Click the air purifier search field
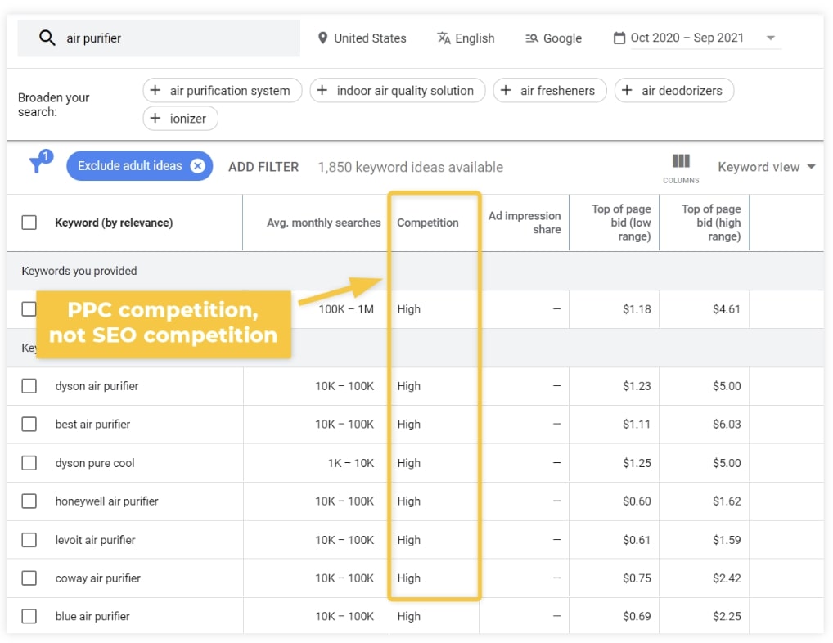The image size is (833, 643). pyautogui.click(x=158, y=38)
